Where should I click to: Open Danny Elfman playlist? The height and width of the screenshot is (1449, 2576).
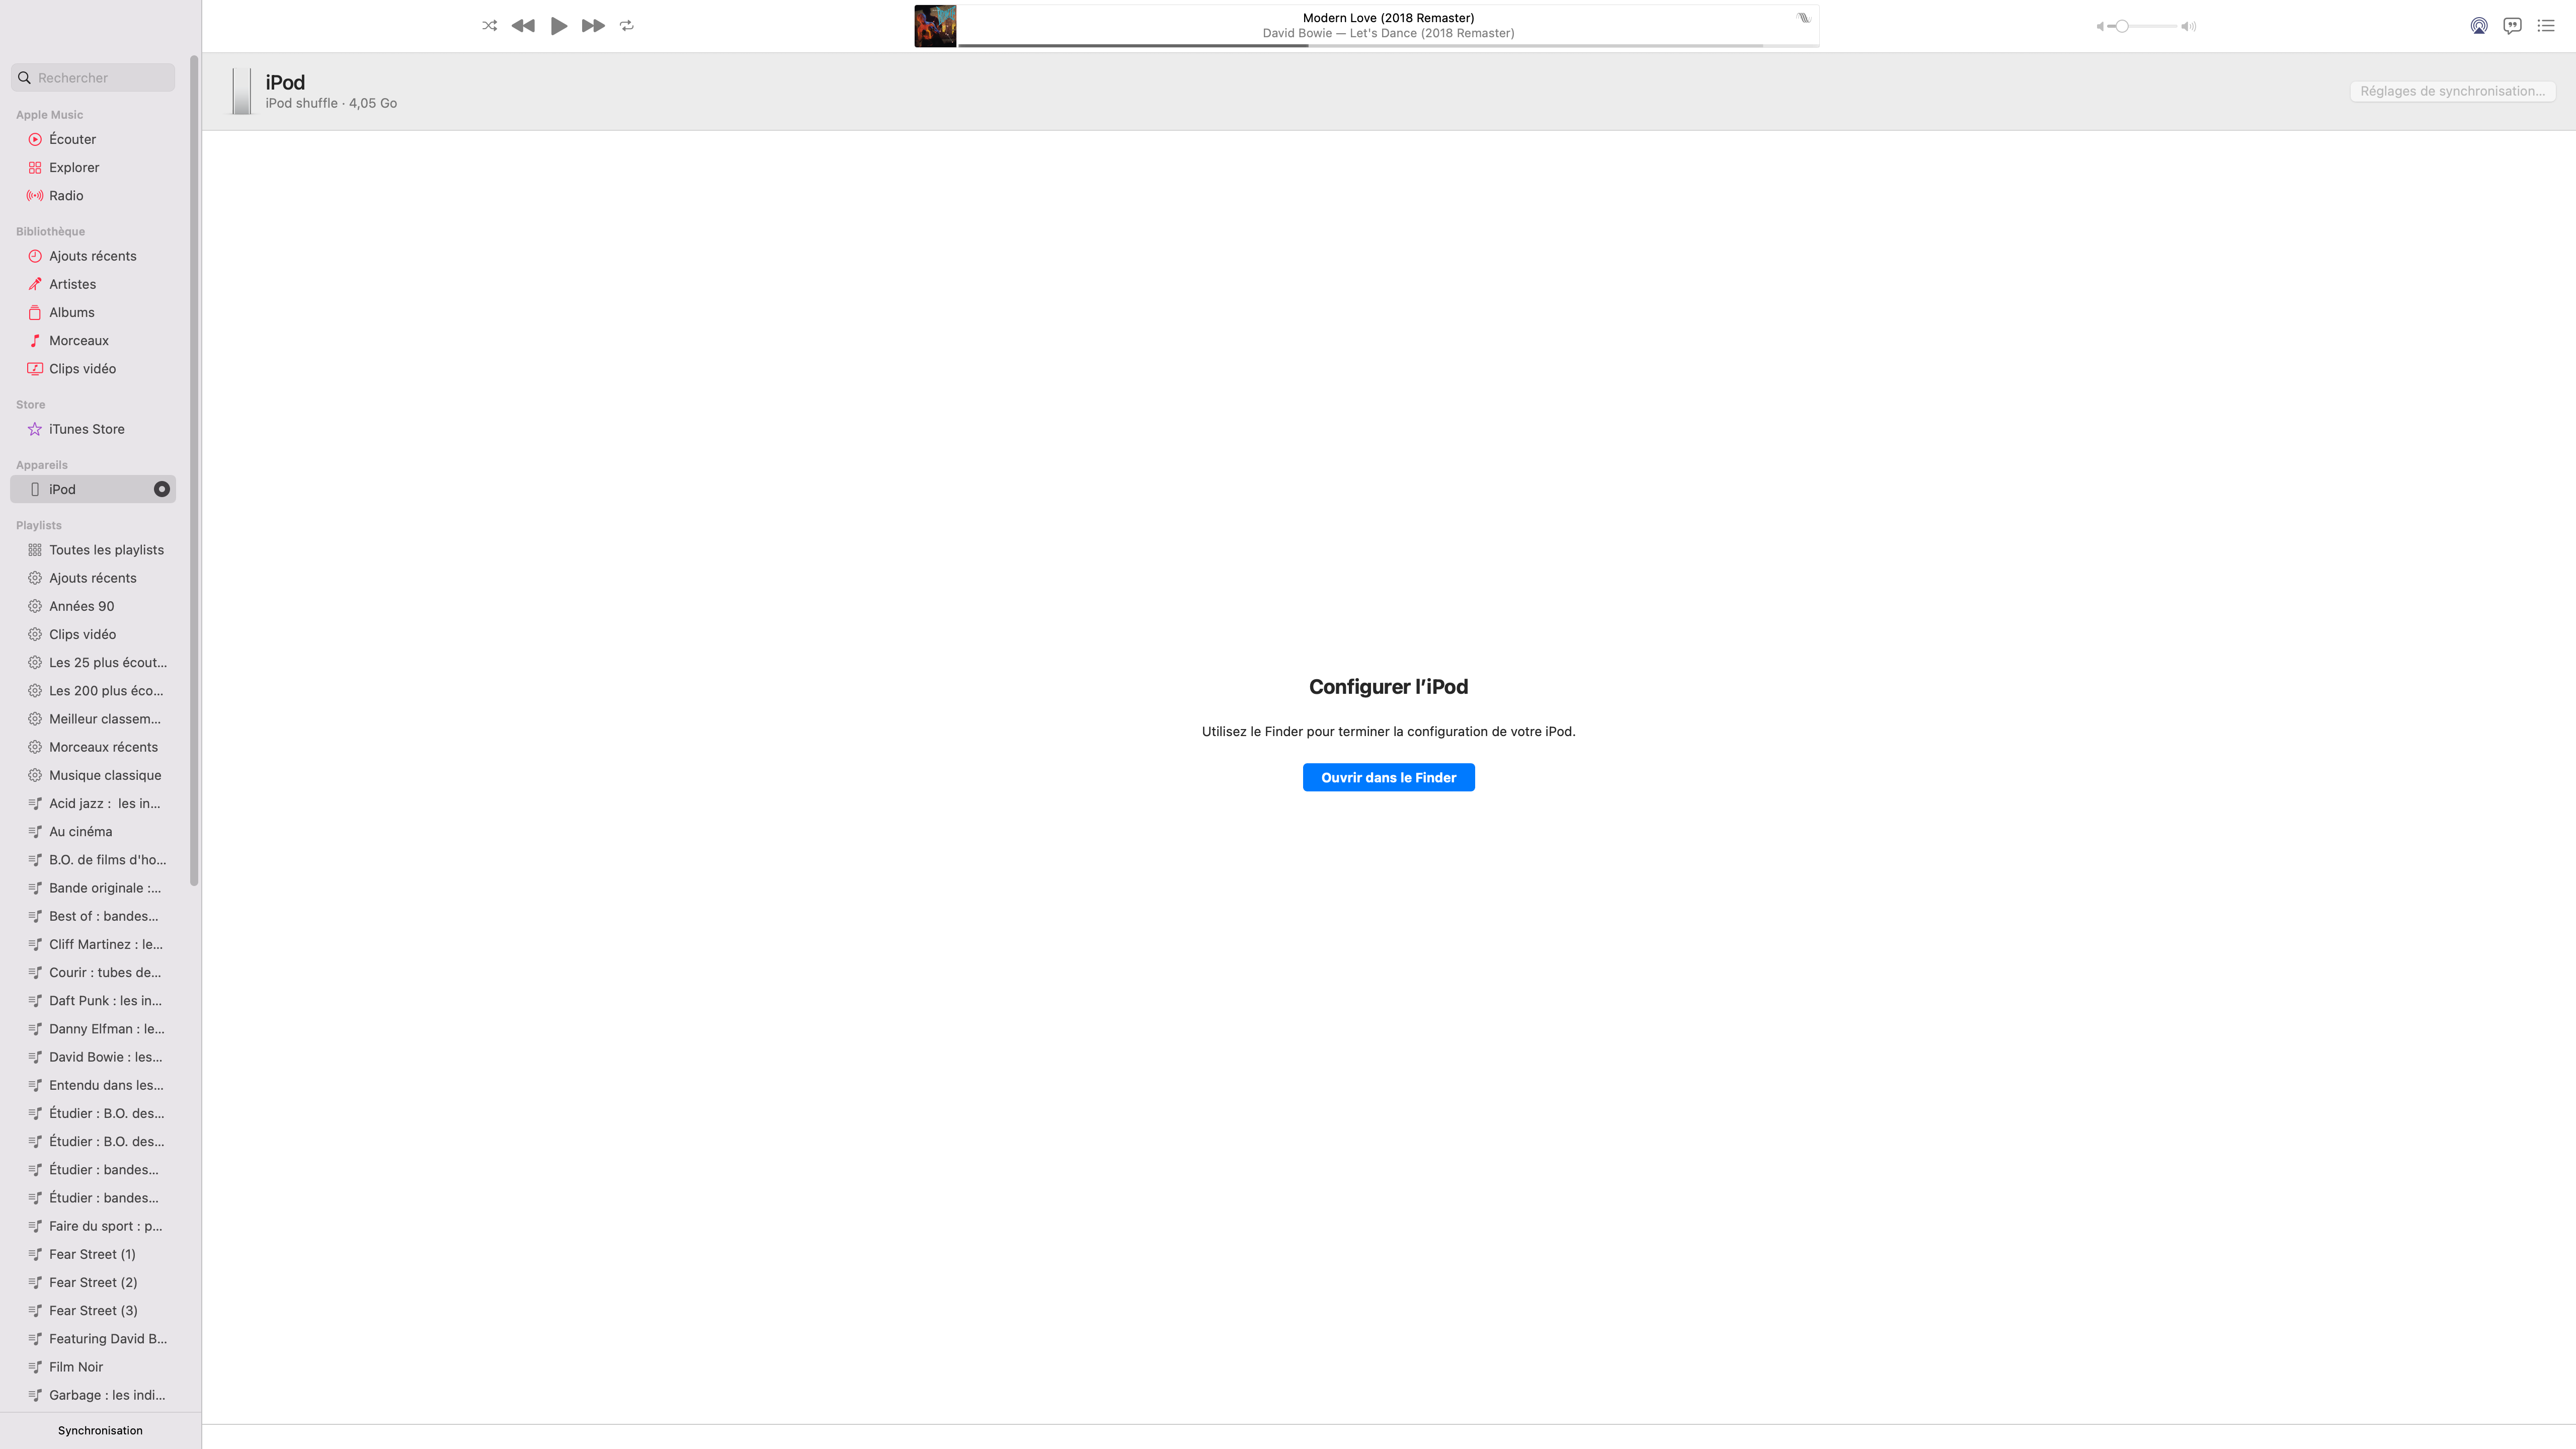(x=93, y=1029)
